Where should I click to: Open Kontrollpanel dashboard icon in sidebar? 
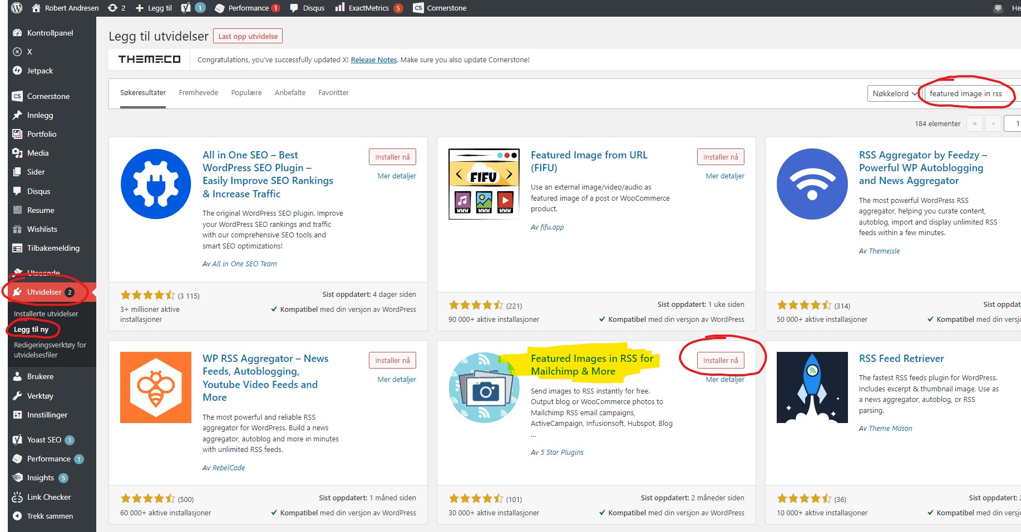click(x=17, y=33)
